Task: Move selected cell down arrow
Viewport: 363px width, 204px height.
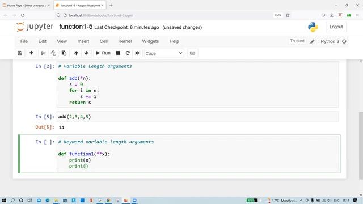Action: tap(86, 53)
